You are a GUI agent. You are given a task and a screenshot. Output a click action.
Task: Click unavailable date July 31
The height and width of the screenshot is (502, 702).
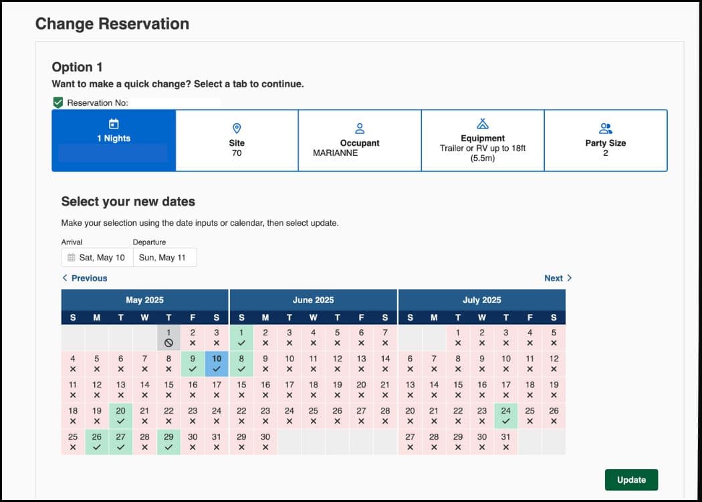(506, 442)
